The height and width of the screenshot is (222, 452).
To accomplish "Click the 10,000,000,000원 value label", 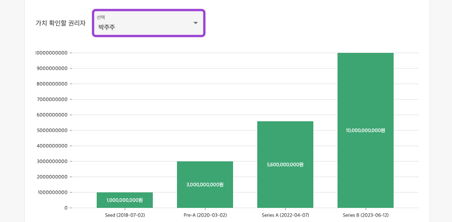I will pyautogui.click(x=365, y=130).
